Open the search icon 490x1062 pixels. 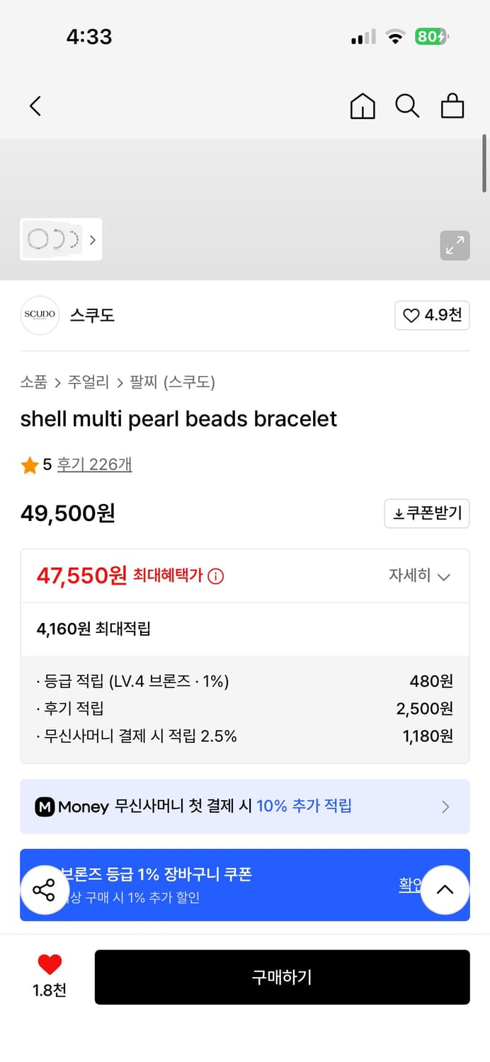pyautogui.click(x=407, y=105)
